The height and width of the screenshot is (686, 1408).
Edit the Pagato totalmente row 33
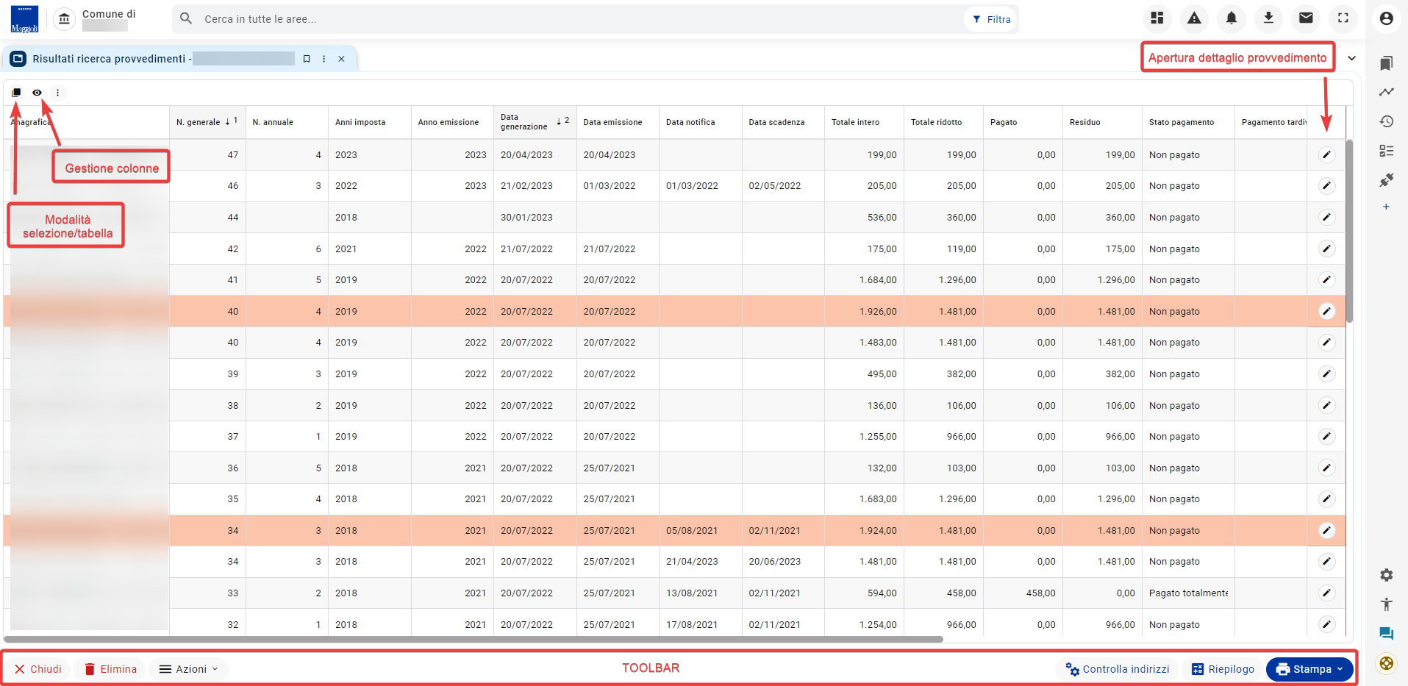coord(1326,593)
